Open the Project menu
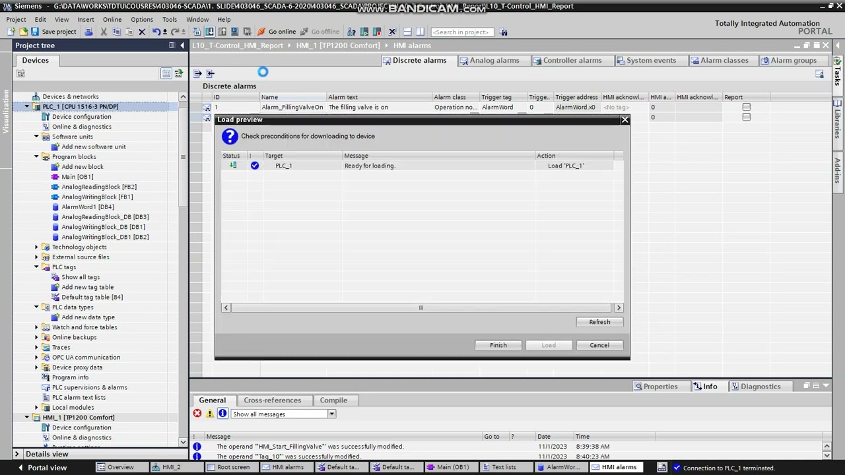 [x=16, y=20]
